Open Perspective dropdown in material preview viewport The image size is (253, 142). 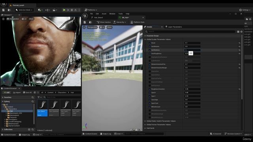[x=92, y=27]
